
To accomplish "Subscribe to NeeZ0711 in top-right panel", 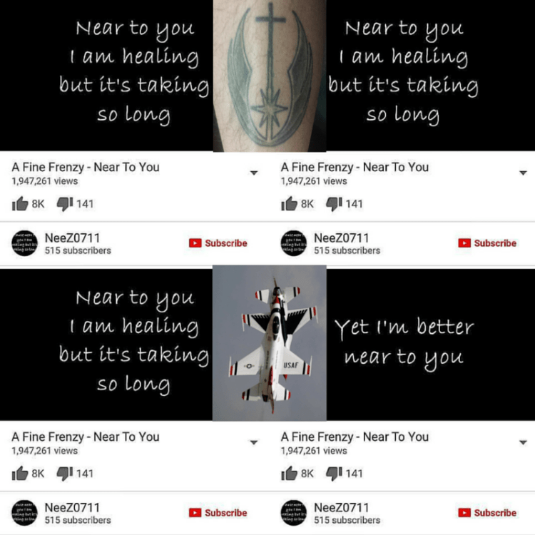I will point(487,243).
